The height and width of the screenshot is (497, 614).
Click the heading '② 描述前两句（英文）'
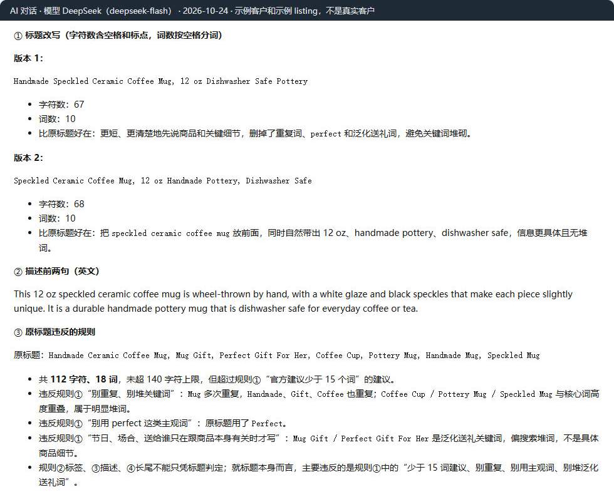coord(56,271)
